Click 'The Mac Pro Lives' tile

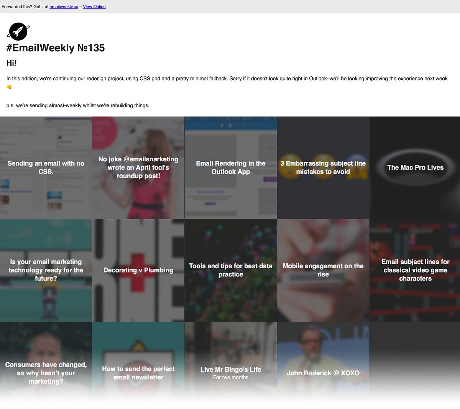415,168
